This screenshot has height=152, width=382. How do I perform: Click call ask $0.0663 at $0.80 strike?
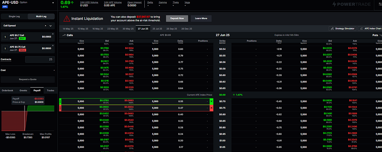pyautogui.click(x=129, y=113)
